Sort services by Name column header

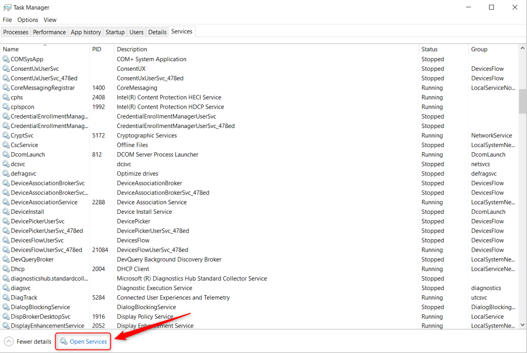[45, 49]
